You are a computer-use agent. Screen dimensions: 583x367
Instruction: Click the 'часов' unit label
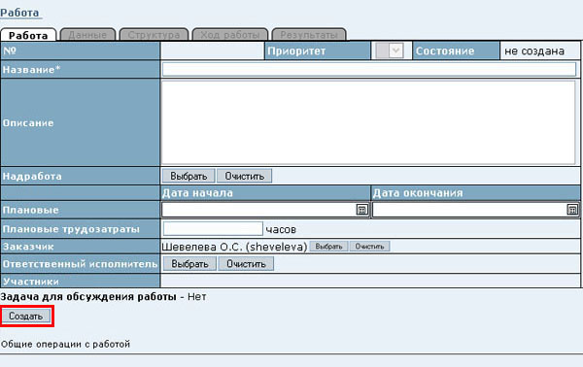pos(281,229)
